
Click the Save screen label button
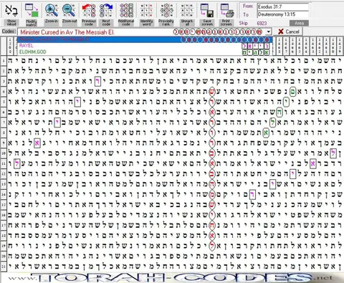[207, 23]
